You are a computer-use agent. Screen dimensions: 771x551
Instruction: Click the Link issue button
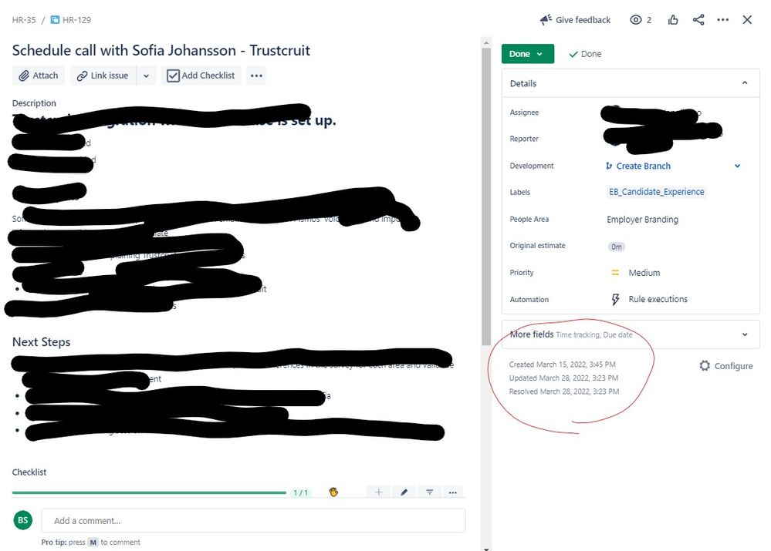(x=103, y=76)
